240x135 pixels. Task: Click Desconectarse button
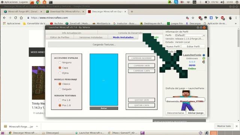point(175,113)
